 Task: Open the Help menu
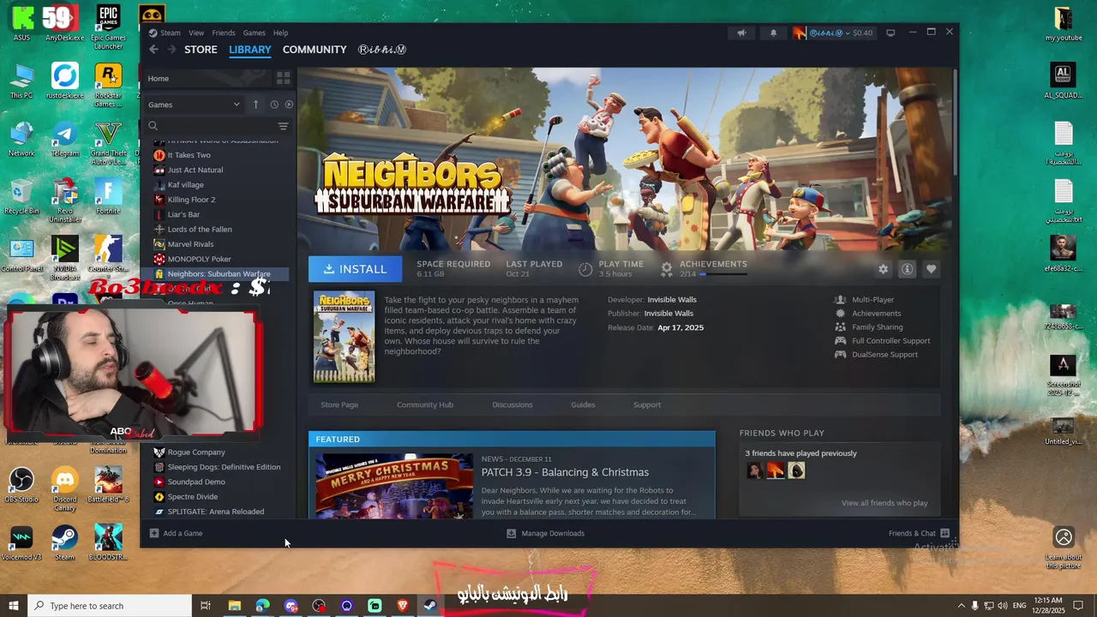click(280, 33)
